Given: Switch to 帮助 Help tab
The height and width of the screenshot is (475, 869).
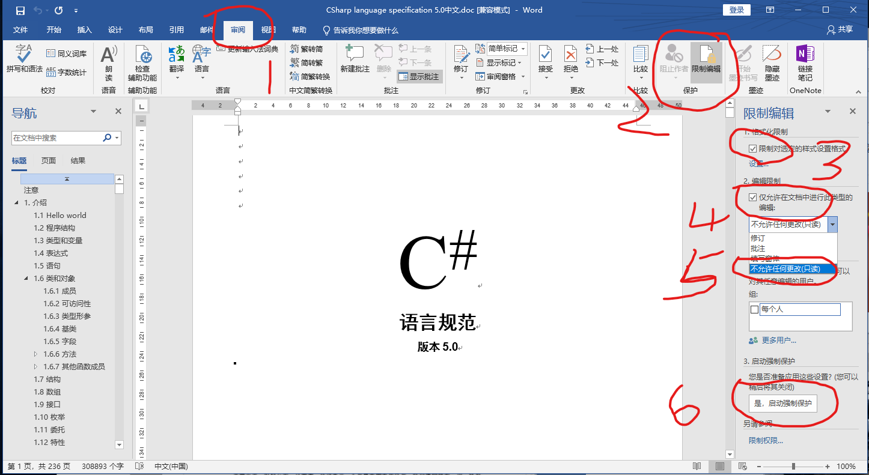Looking at the screenshot, I should 299,30.
